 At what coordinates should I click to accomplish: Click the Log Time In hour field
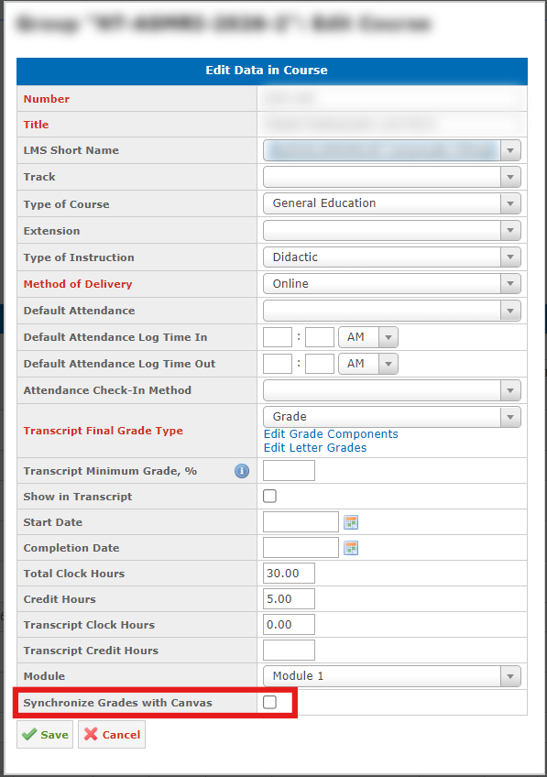coord(278,337)
